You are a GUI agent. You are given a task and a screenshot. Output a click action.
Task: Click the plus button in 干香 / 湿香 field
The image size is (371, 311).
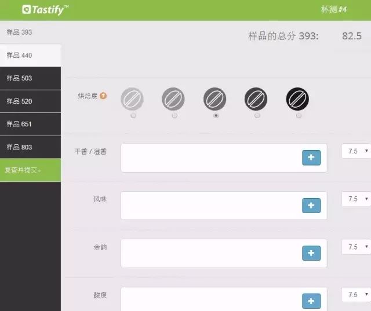(x=311, y=158)
